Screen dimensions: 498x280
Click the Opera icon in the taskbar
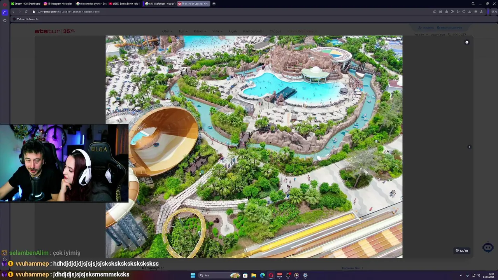(271, 275)
